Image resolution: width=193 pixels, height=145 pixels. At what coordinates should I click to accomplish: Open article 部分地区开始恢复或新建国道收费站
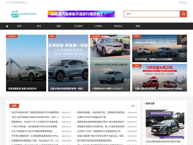tap(94, 140)
